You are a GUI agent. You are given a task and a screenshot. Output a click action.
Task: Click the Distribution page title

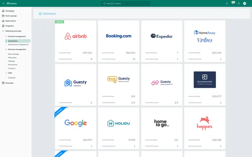[50, 14]
